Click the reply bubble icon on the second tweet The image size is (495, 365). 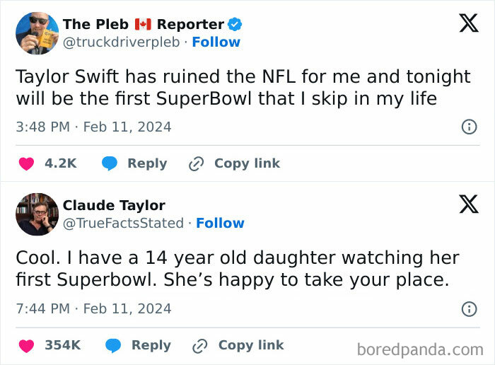tap(112, 345)
